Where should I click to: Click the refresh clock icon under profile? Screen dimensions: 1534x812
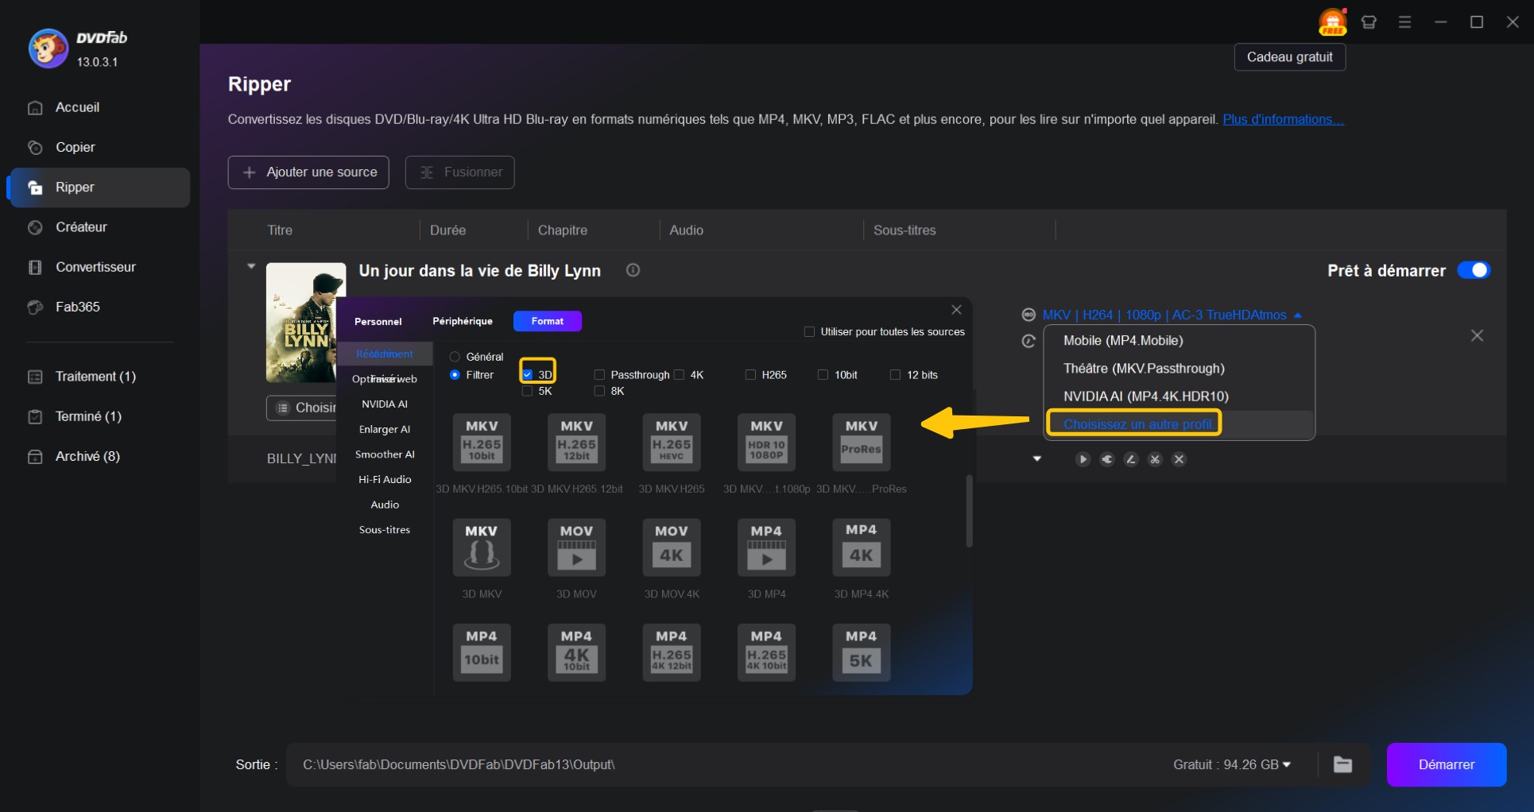tap(1028, 341)
